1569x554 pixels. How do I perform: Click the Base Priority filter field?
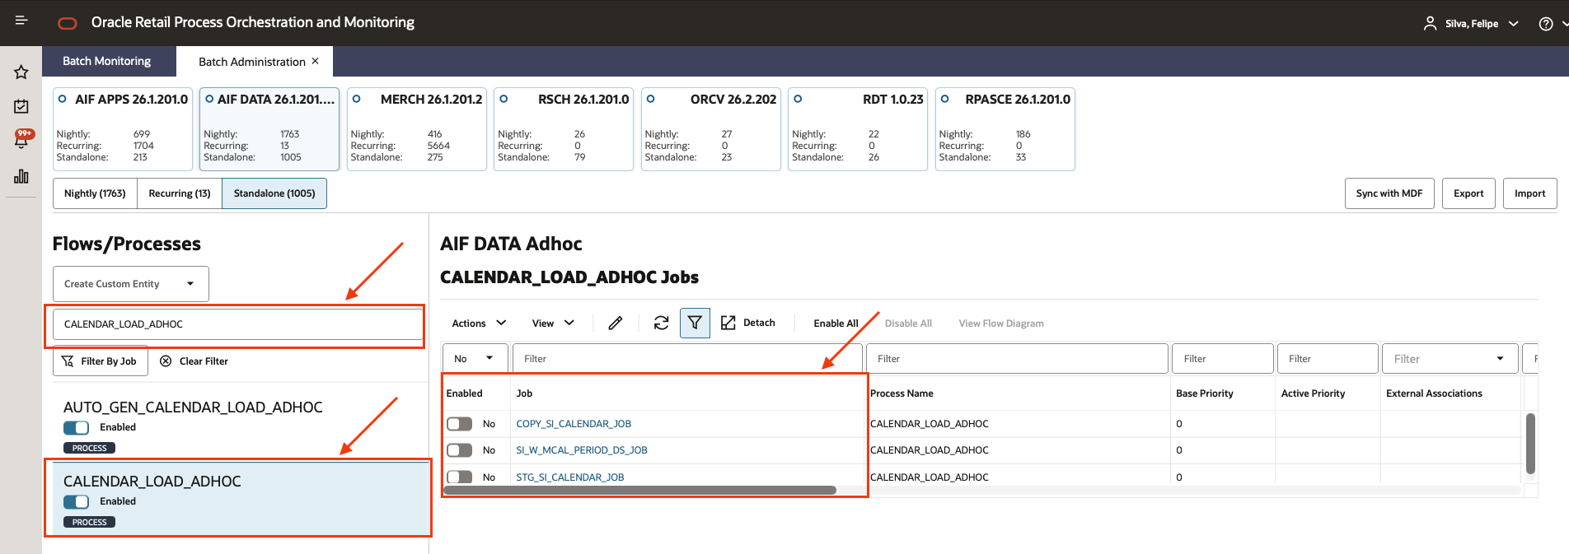[x=1223, y=359]
